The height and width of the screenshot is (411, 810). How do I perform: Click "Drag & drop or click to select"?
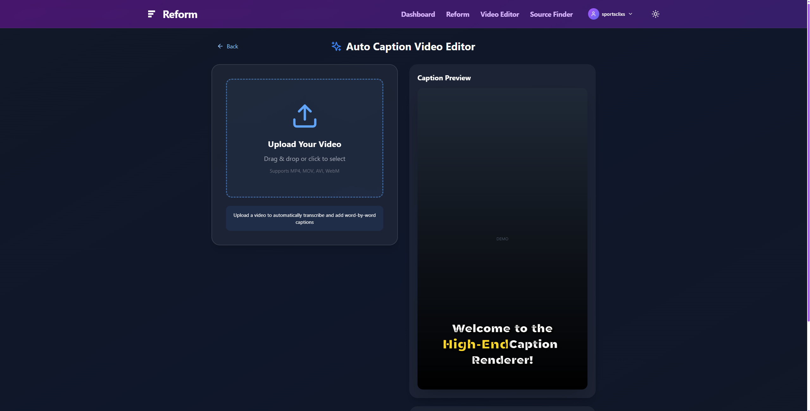(305, 159)
